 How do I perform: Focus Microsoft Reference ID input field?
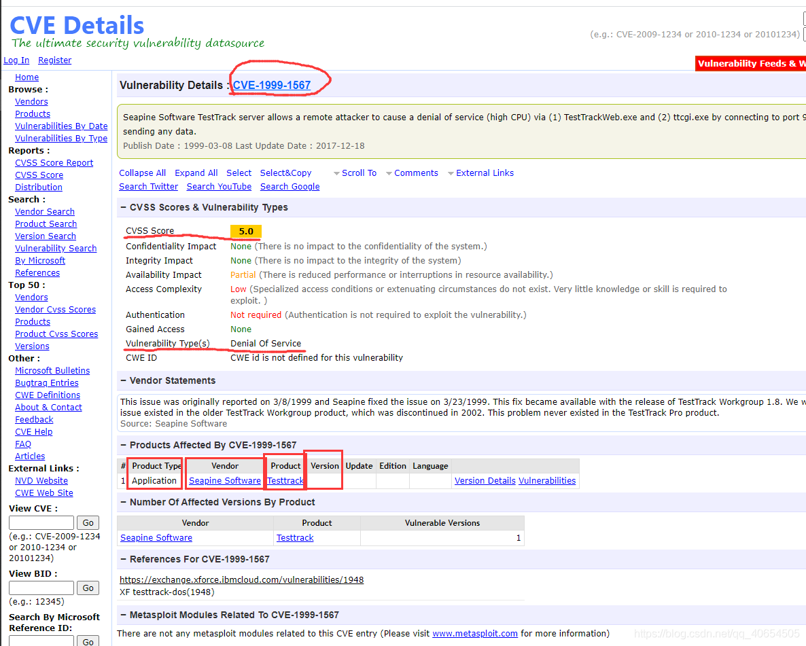pos(41,641)
